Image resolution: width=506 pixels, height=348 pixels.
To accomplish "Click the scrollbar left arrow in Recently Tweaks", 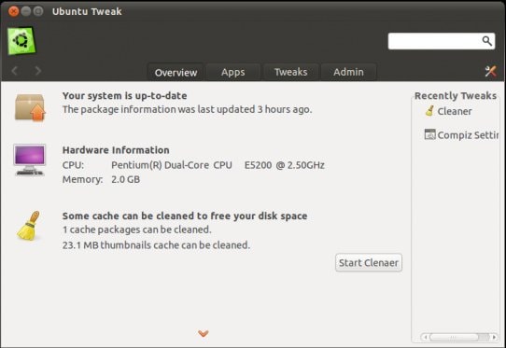I will [x=426, y=338].
